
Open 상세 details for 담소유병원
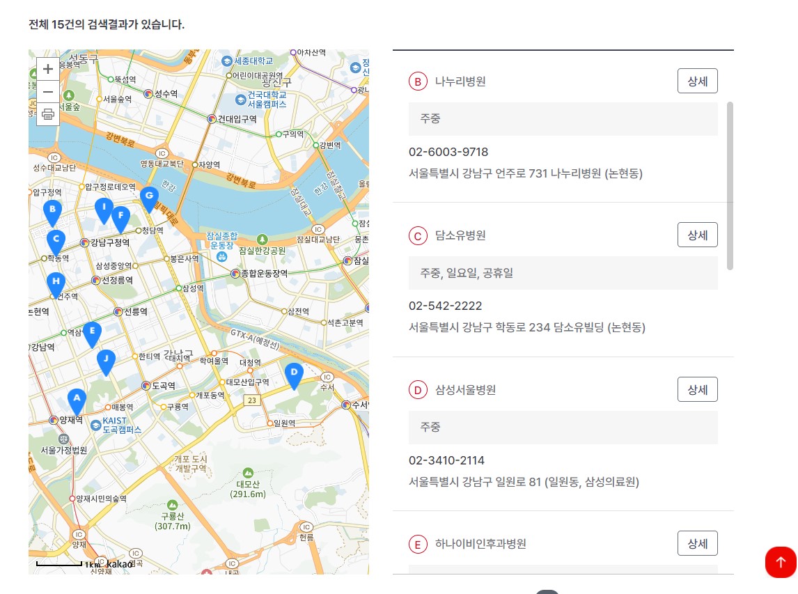pos(697,235)
